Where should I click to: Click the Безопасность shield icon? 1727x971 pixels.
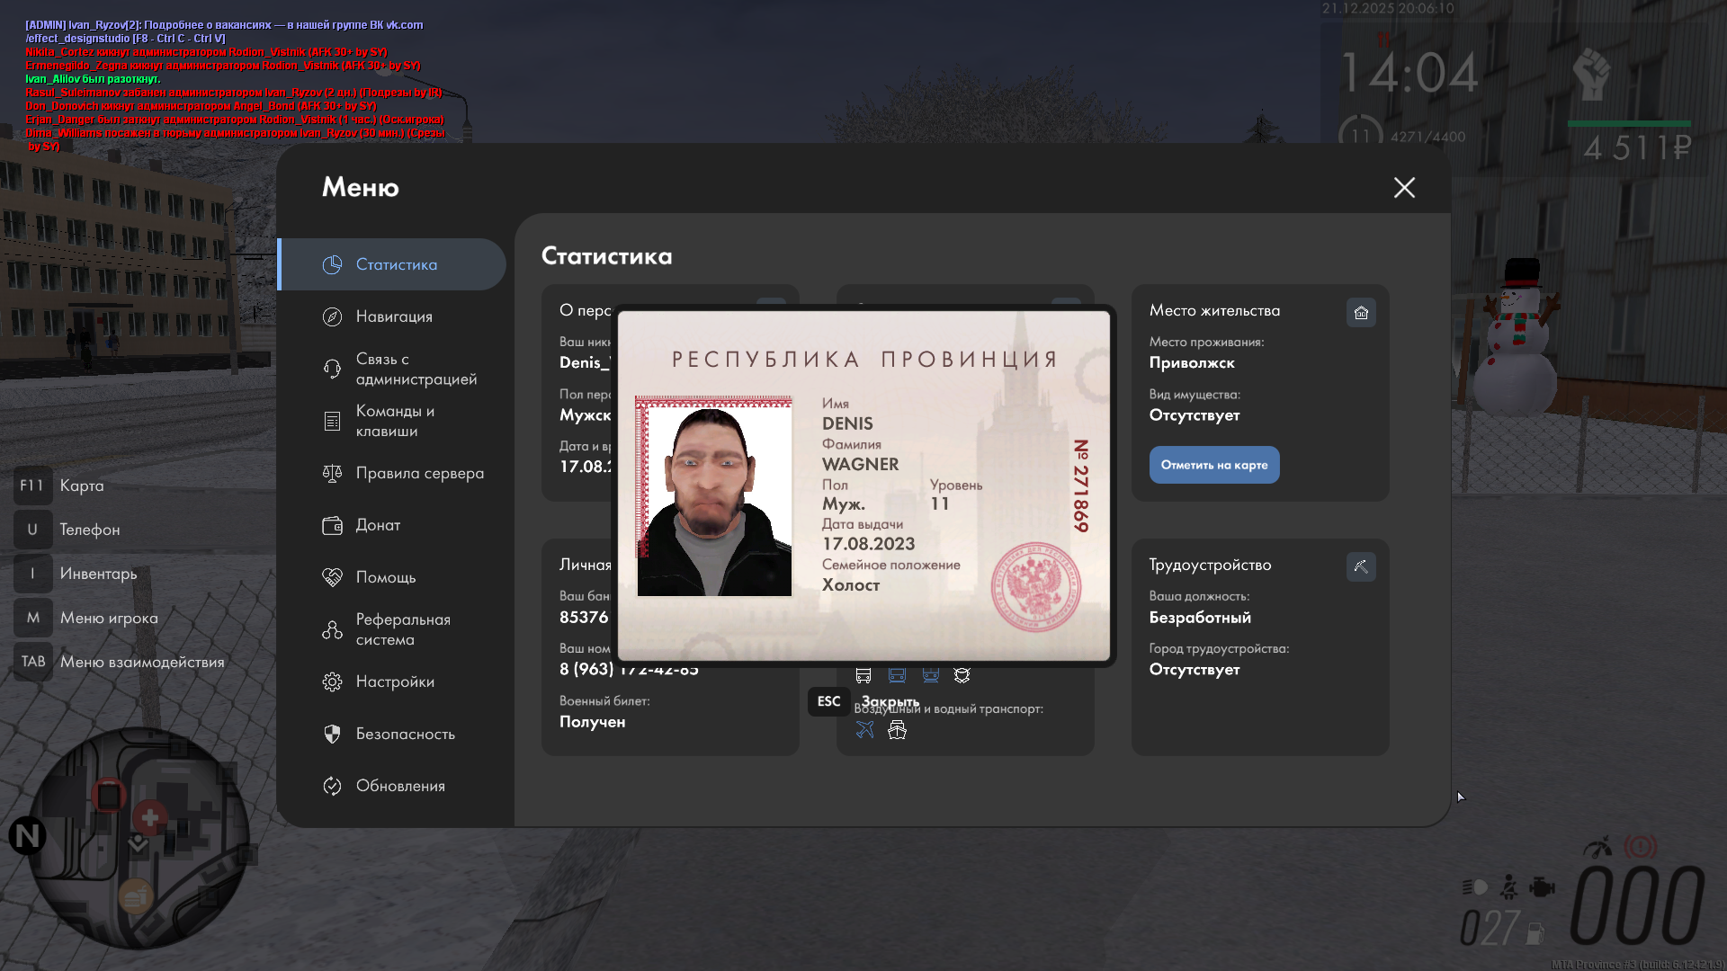point(332,734)
